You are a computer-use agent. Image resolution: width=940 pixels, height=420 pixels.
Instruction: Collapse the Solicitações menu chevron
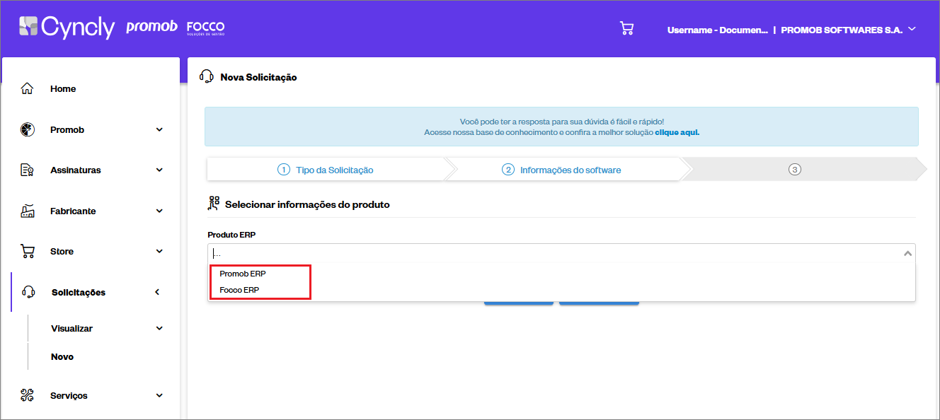[x=157, y=292]
